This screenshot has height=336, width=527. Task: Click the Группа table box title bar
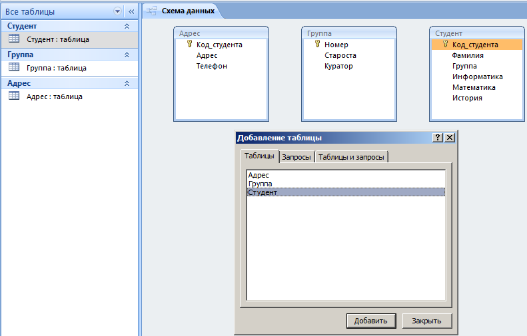pyautogui.click(x=349, y=33)
